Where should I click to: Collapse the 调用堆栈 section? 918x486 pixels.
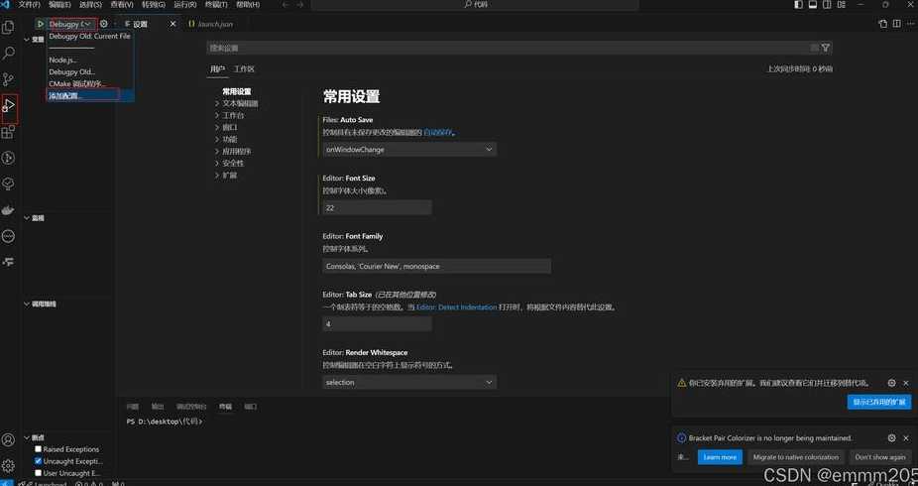(40, 304)
